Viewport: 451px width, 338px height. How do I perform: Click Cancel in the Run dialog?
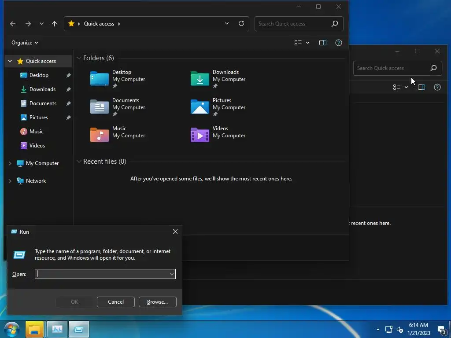(116, 302)
